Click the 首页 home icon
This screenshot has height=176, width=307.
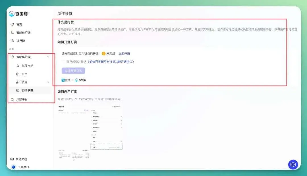(x=12, y=24)
